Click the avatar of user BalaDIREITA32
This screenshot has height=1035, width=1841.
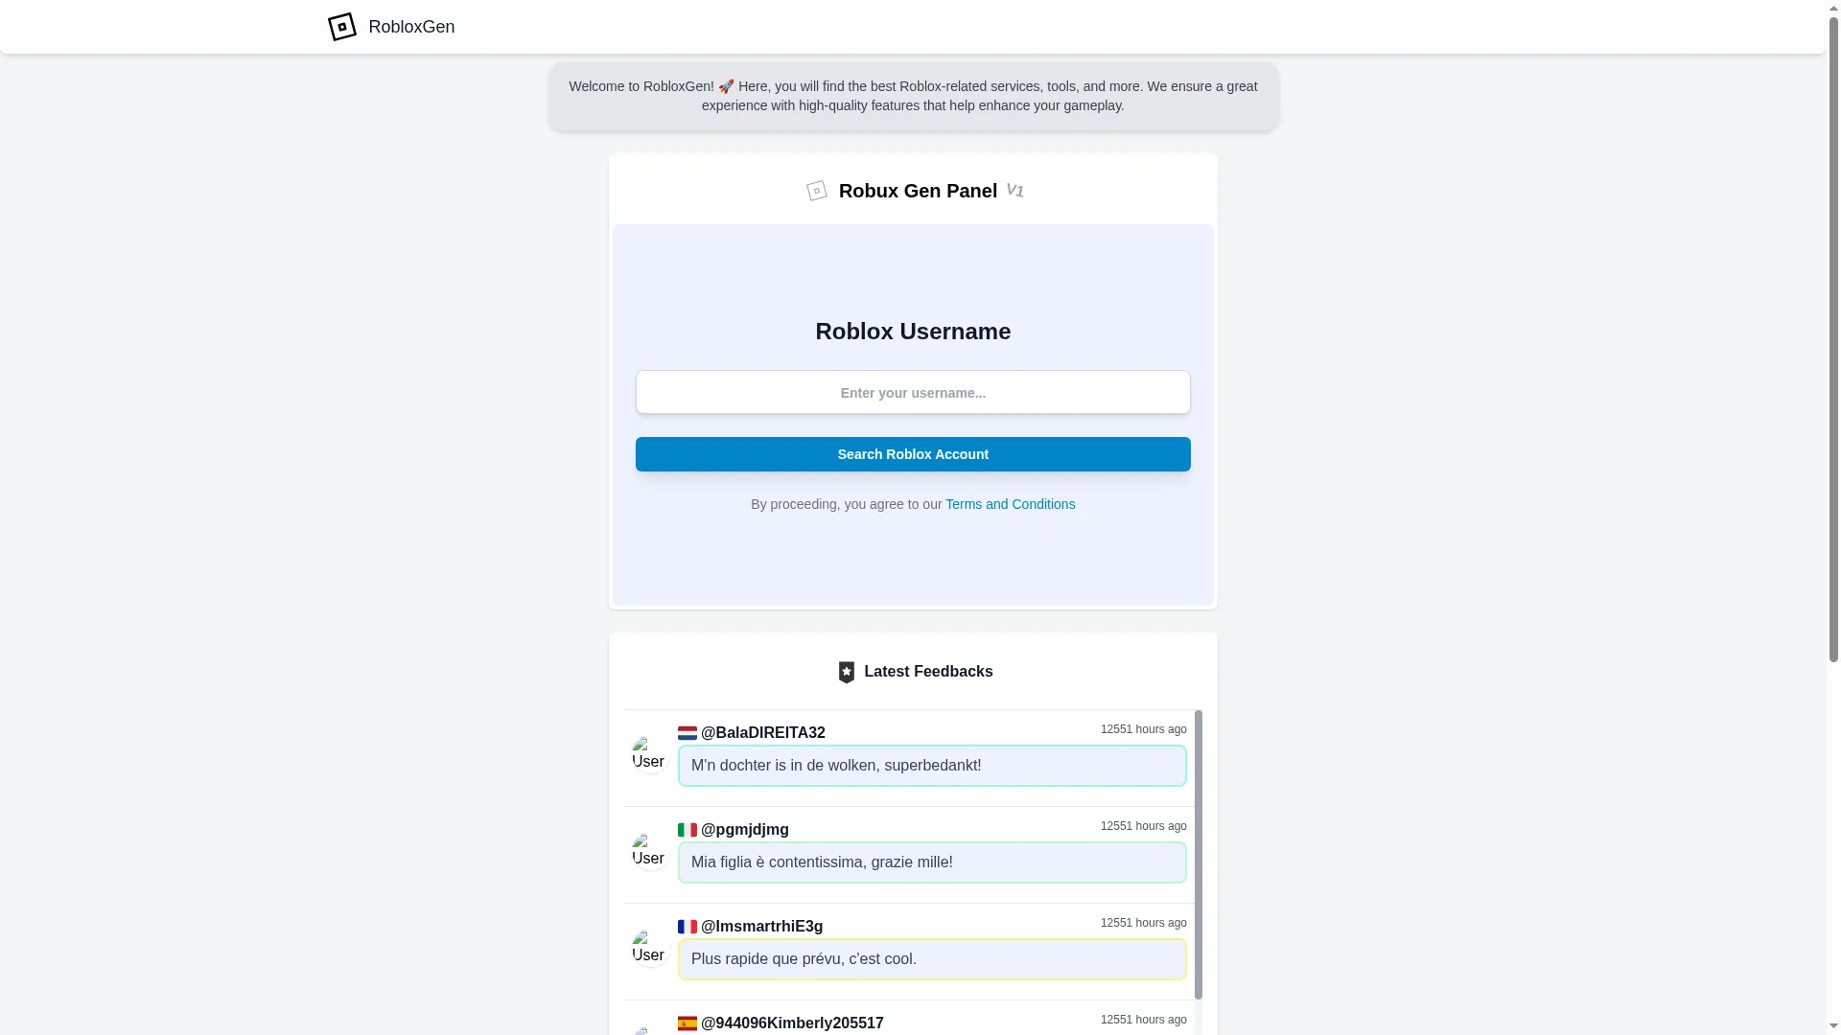point(649,754)
